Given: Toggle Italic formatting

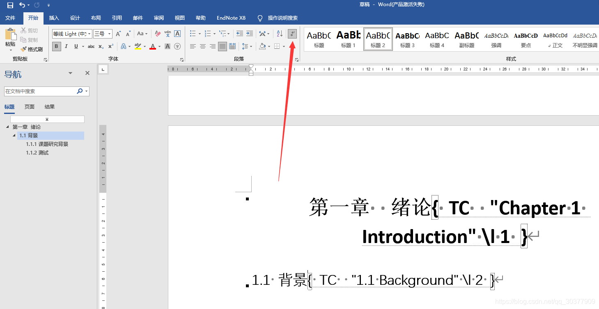Looking at the screenshot, I should pyautogui.click(x=66, y=47).
